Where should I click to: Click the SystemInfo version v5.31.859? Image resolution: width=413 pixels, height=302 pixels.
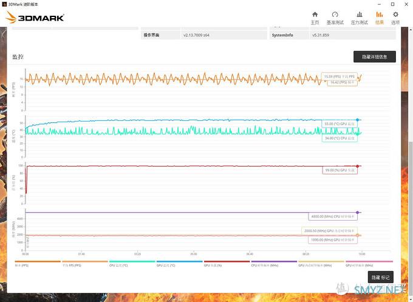pyautogui.click(x=321, y=35)
